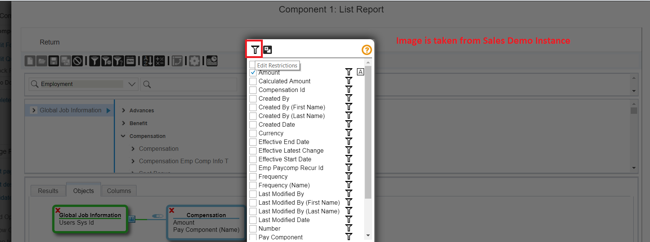
Task: Click the table with clock toolbar icon
Action: tap(212, 61)
